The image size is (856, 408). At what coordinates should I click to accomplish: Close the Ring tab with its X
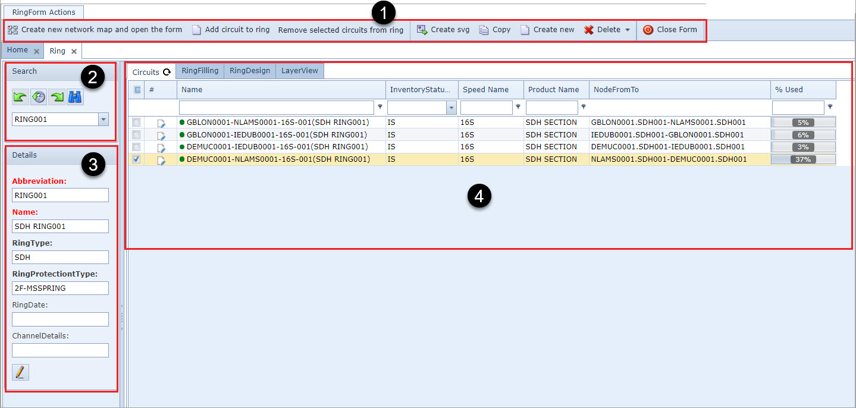(74, 51)
